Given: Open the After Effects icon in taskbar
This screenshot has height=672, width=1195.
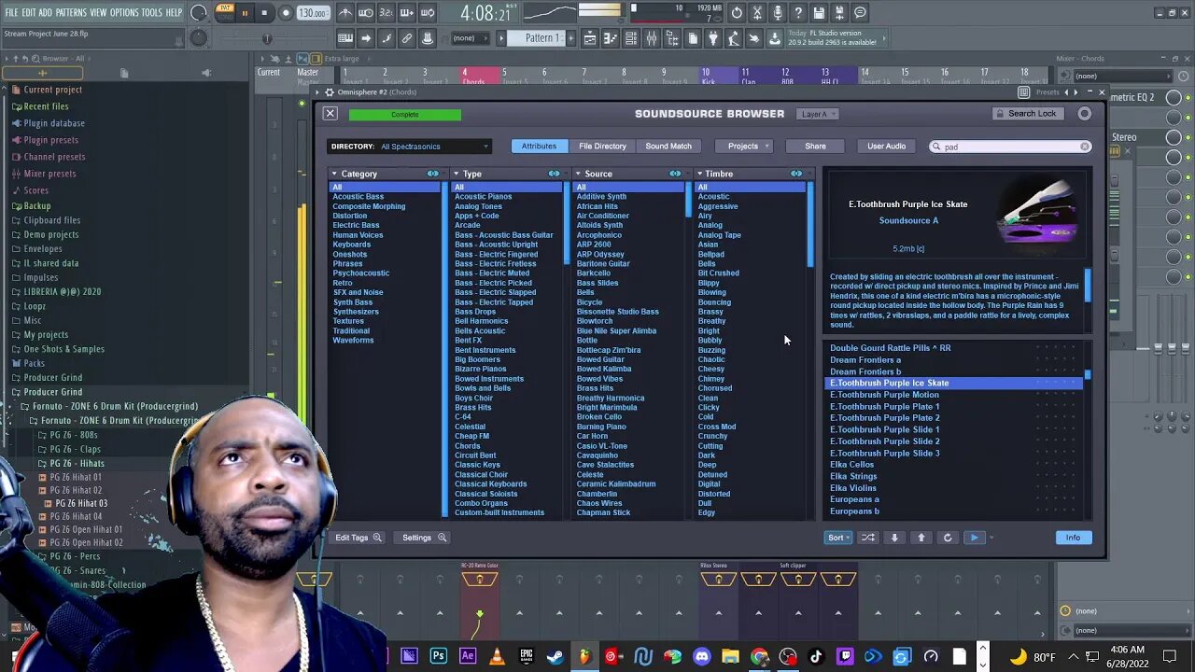Looking at the screenshot, I should pyautogui.click(x=468, y=656).
